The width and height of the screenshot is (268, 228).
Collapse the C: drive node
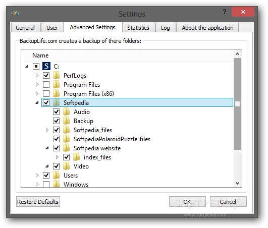pyautogui.click(x=27, y=66)
